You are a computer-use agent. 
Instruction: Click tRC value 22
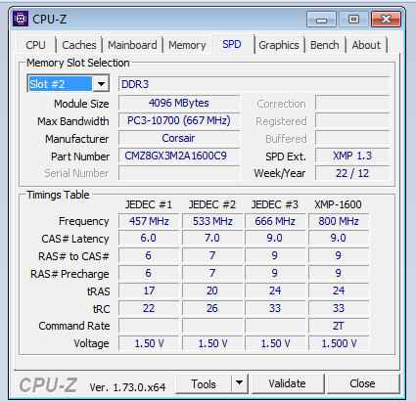tap(149, 308)
